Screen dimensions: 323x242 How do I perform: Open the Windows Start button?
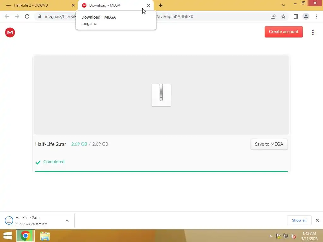click(x=8, y=236)
